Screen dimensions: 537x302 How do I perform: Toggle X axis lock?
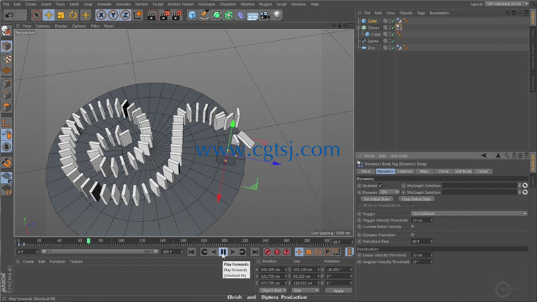[101, 15]
